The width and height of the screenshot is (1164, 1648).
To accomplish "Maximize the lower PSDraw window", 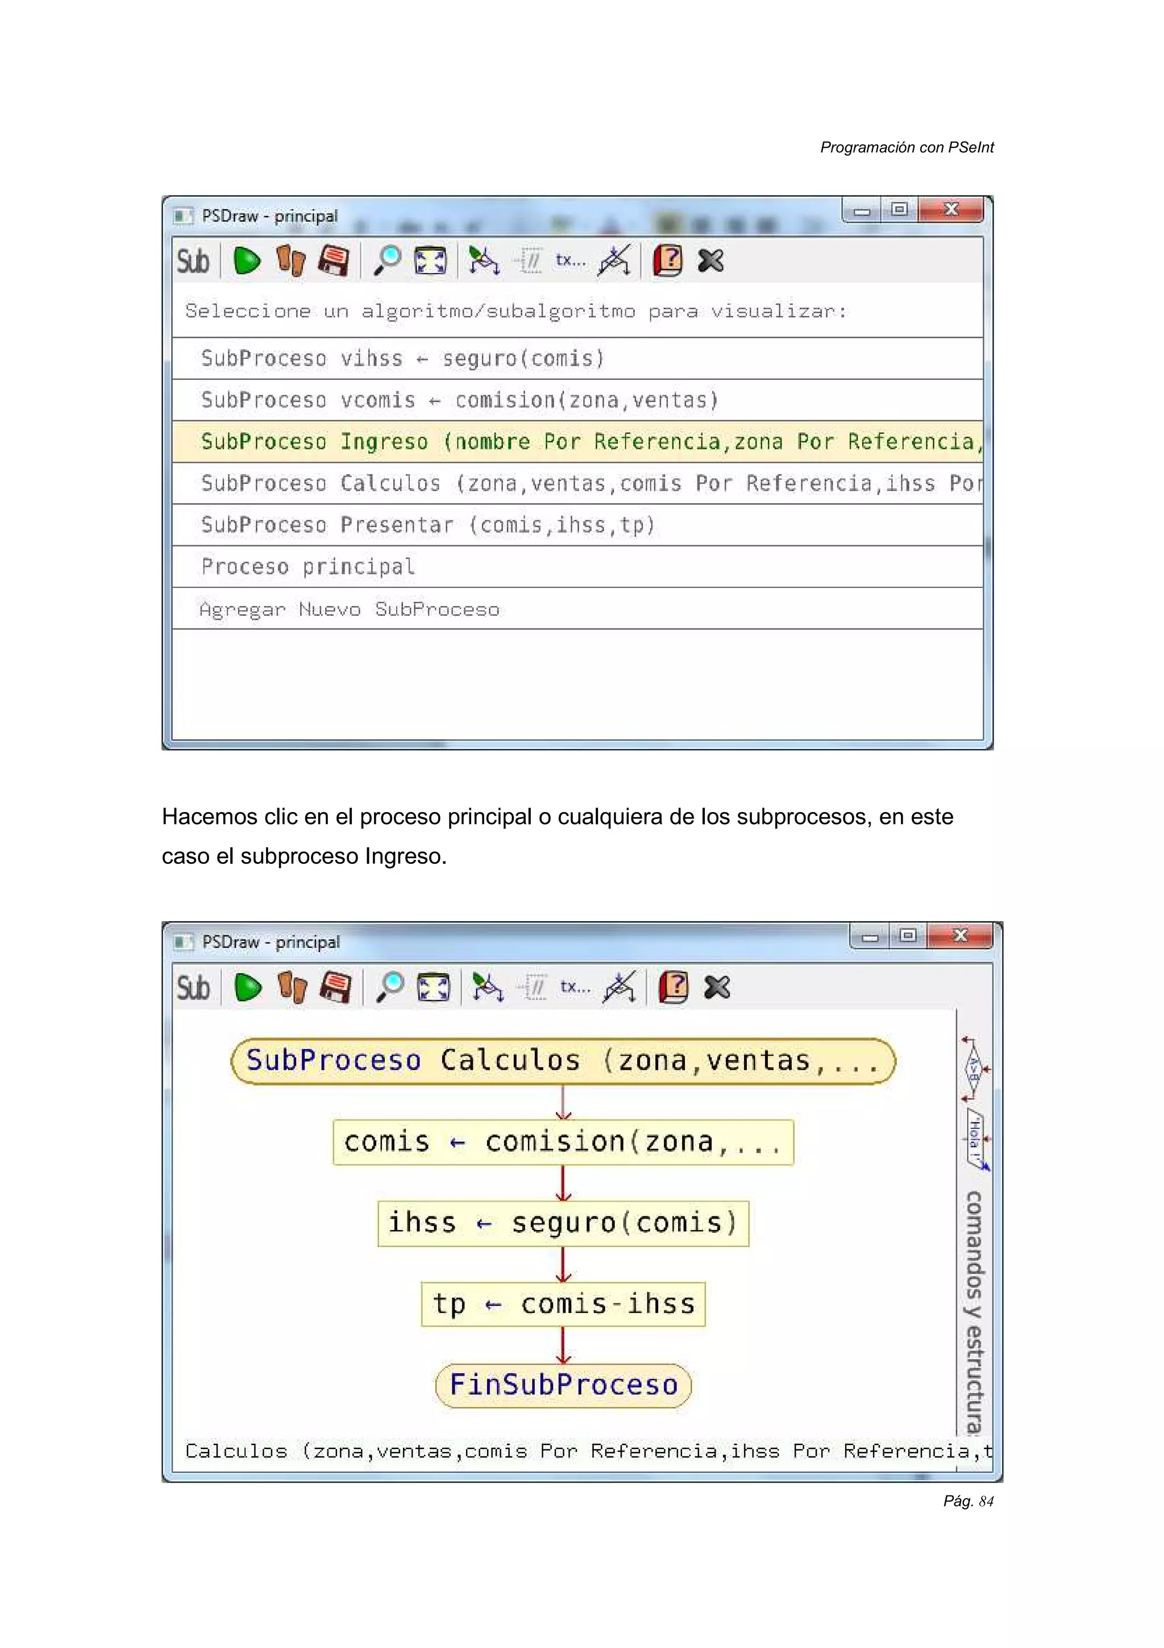I will [x=908, y=935].
